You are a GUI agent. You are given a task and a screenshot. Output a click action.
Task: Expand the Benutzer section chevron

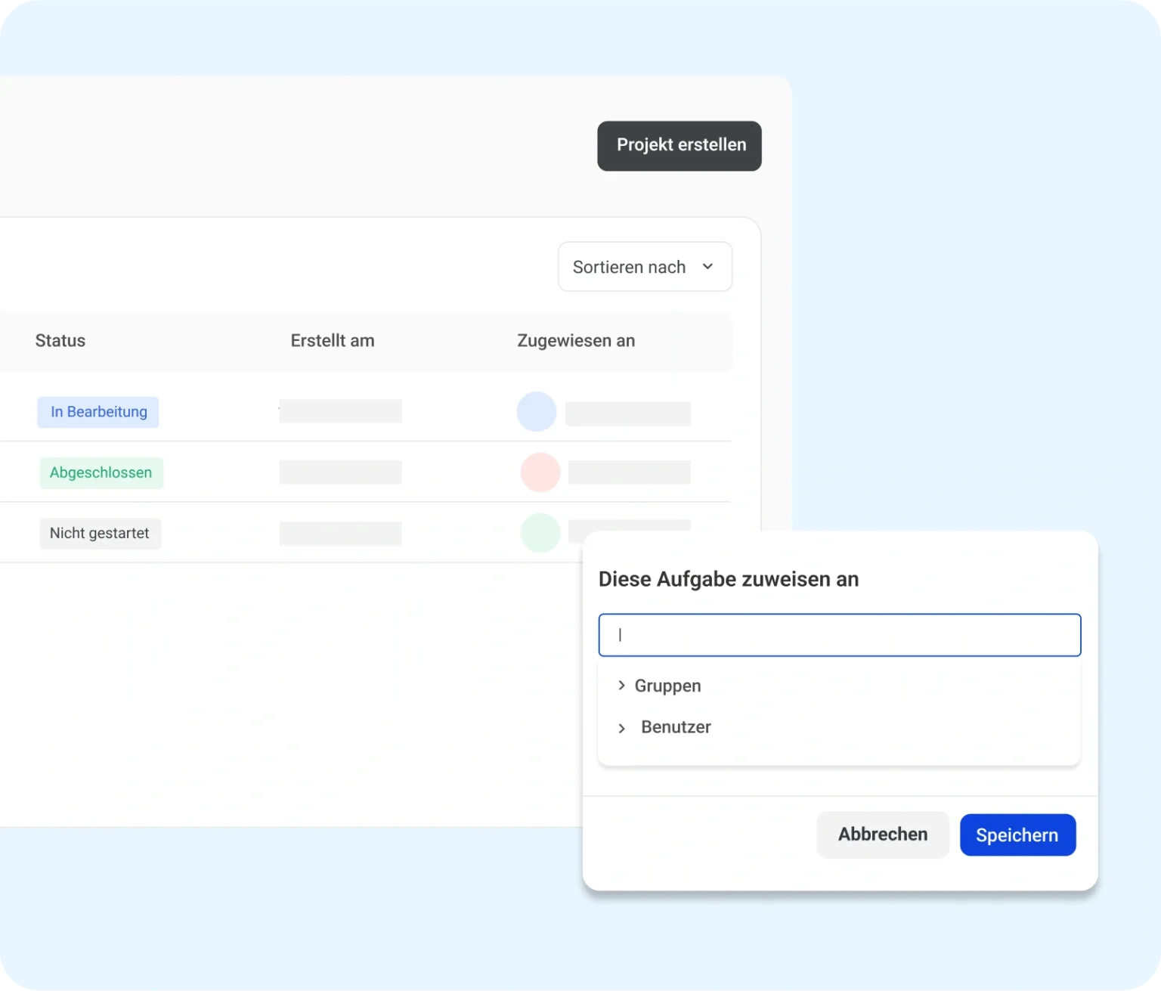(x=621, y=728)
